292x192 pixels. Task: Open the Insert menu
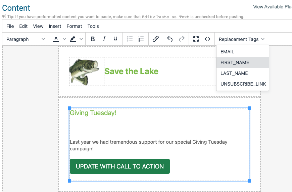(x=55, y=26)
